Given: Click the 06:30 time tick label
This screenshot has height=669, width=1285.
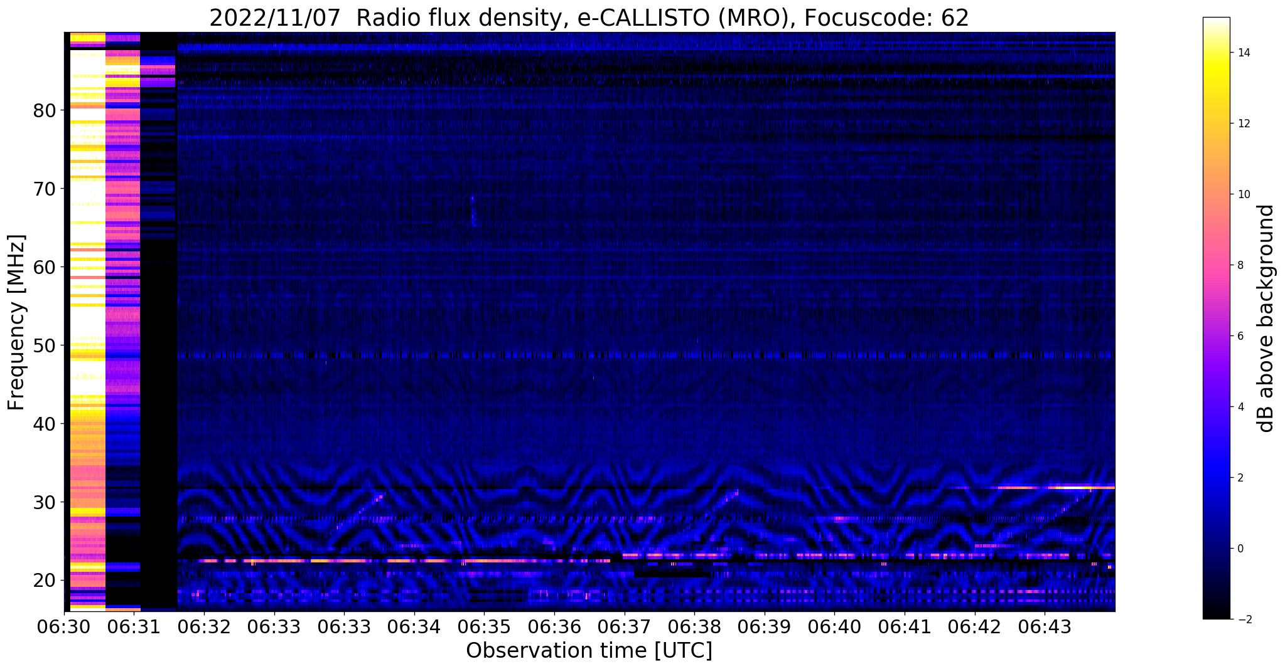Looking at the screenshot, I should pyautogui.click(x=64, y=627).
